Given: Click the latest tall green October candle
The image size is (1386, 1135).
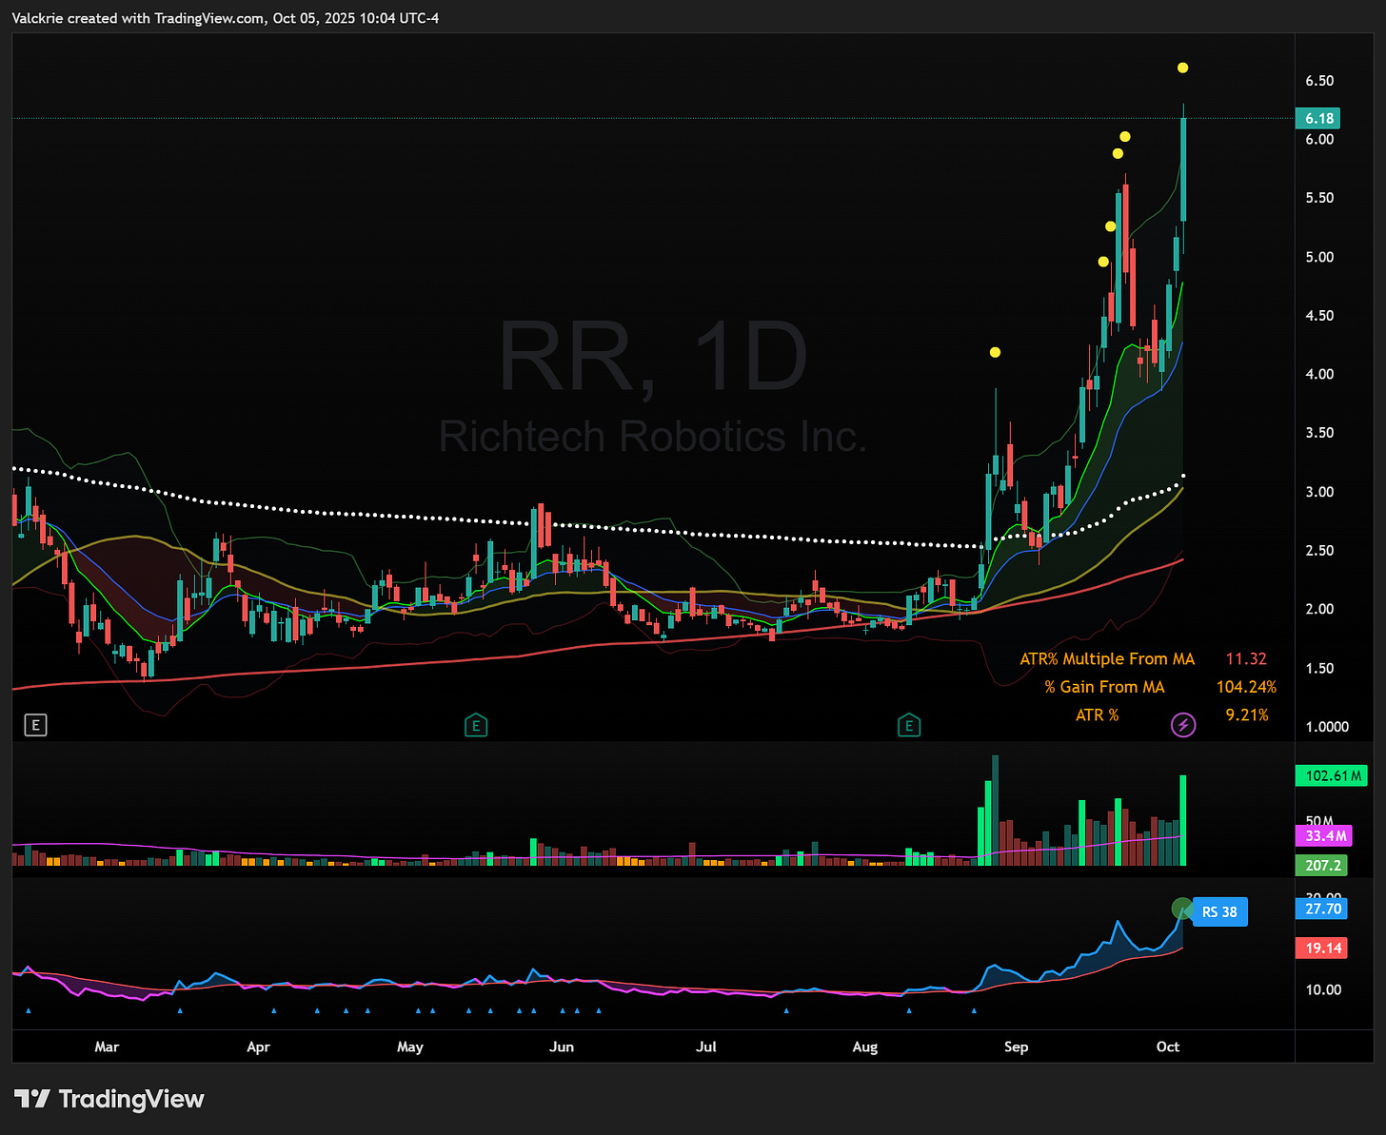Looking at the screenshot, I should coord(1183,169).
